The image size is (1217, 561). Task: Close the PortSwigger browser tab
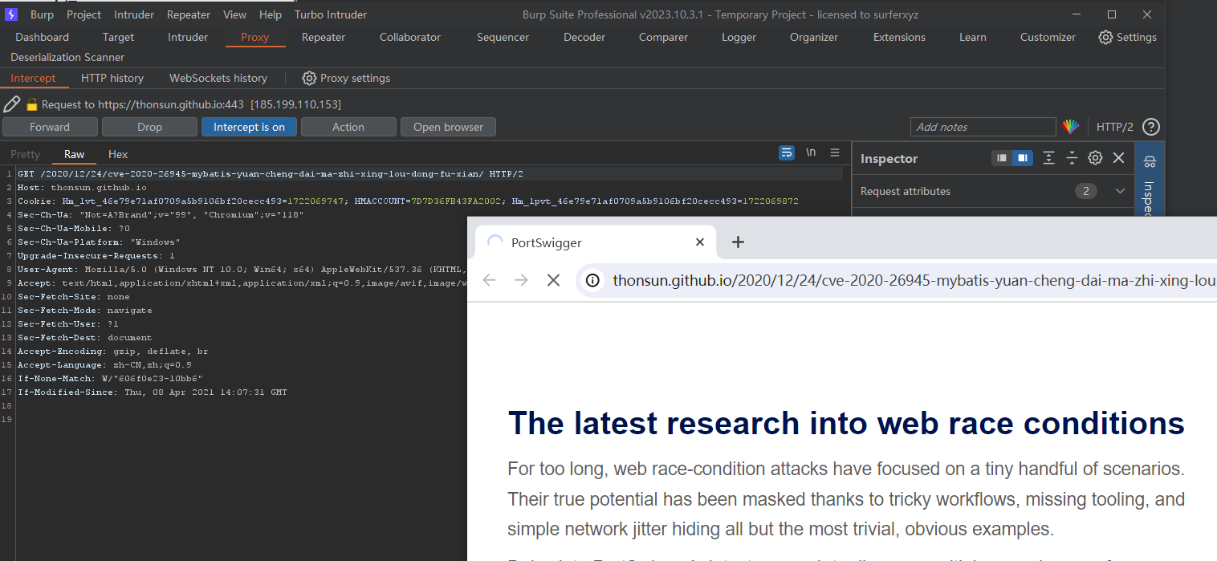click(699, 242)
